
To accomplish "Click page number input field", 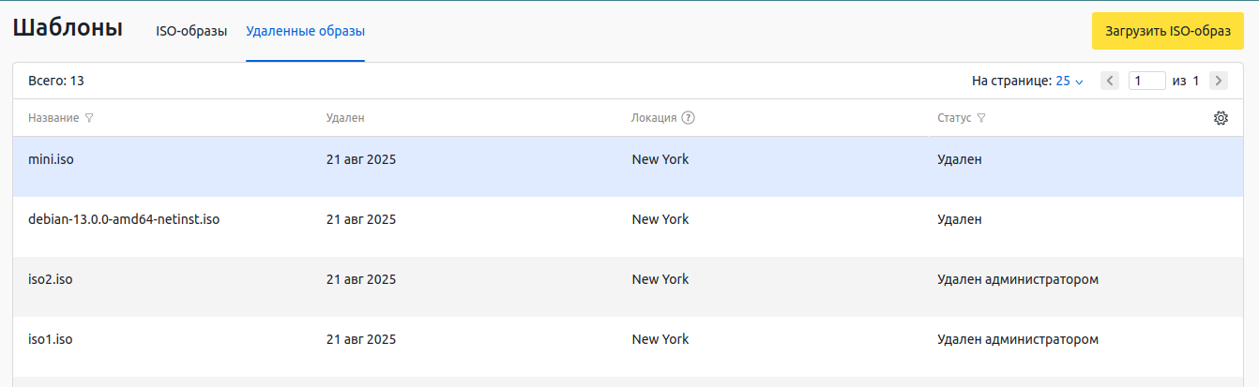I will coord(1146,81).
